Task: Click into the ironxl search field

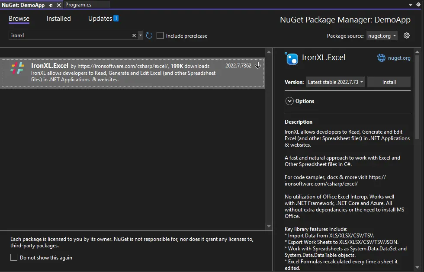Action: click(x=69, y=35)
